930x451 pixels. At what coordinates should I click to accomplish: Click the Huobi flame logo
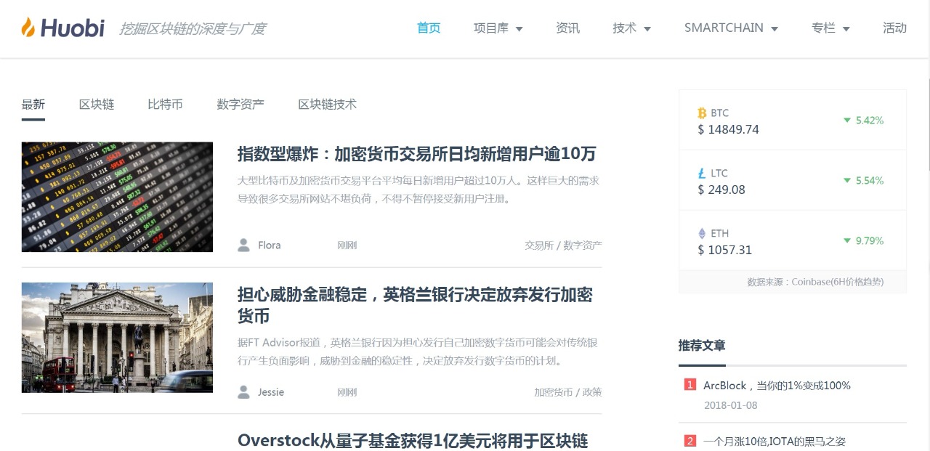pyautogui.click(x=28, y=28)
